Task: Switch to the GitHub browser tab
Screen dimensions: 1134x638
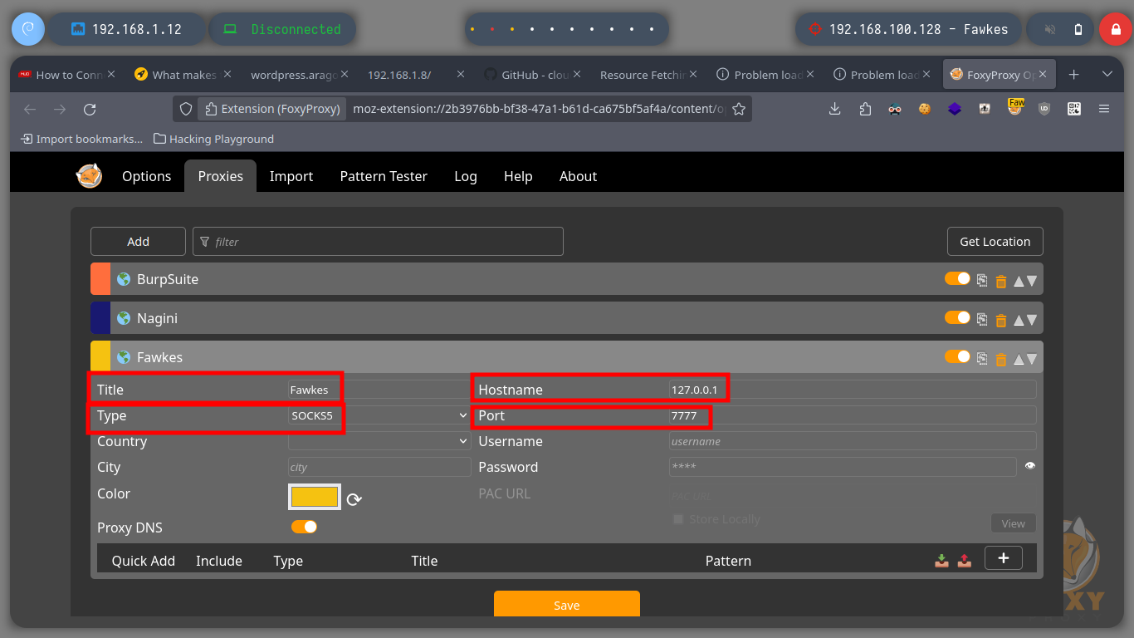Action: point(533,74)
